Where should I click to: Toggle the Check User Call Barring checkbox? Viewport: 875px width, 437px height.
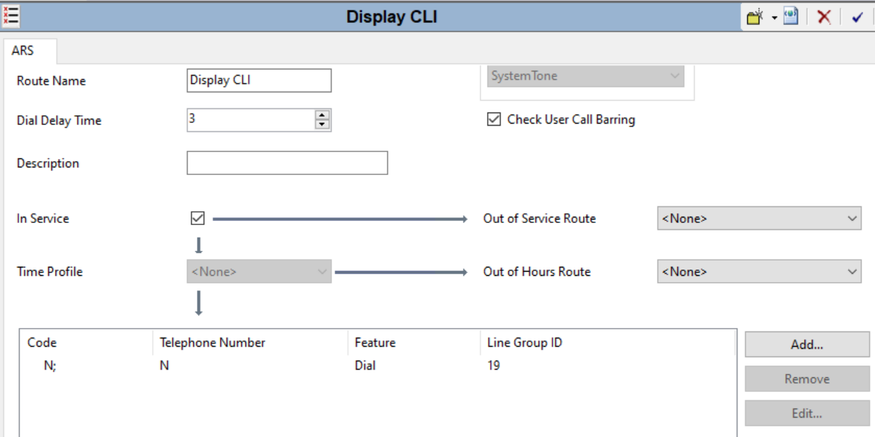tap(494, 119)
